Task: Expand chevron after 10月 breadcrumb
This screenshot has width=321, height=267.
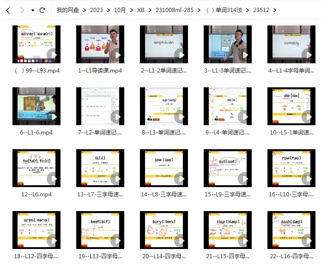Action: 131,10
